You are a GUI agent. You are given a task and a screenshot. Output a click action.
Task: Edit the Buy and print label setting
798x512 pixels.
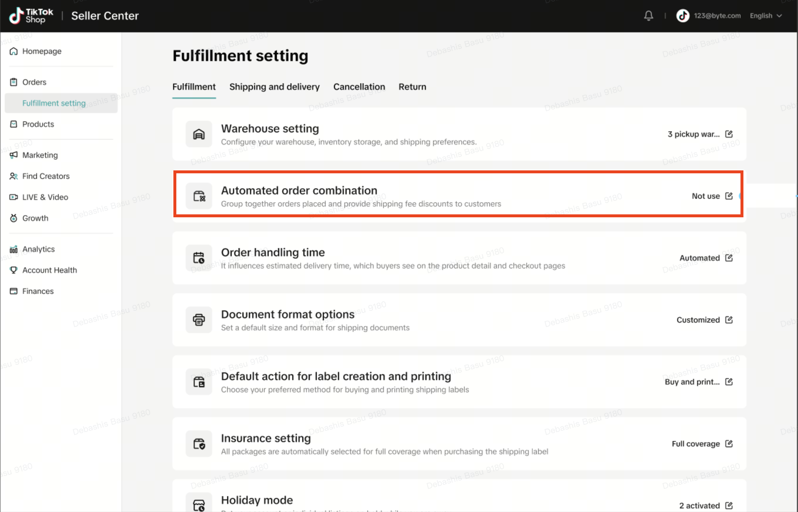click(729, 382)
